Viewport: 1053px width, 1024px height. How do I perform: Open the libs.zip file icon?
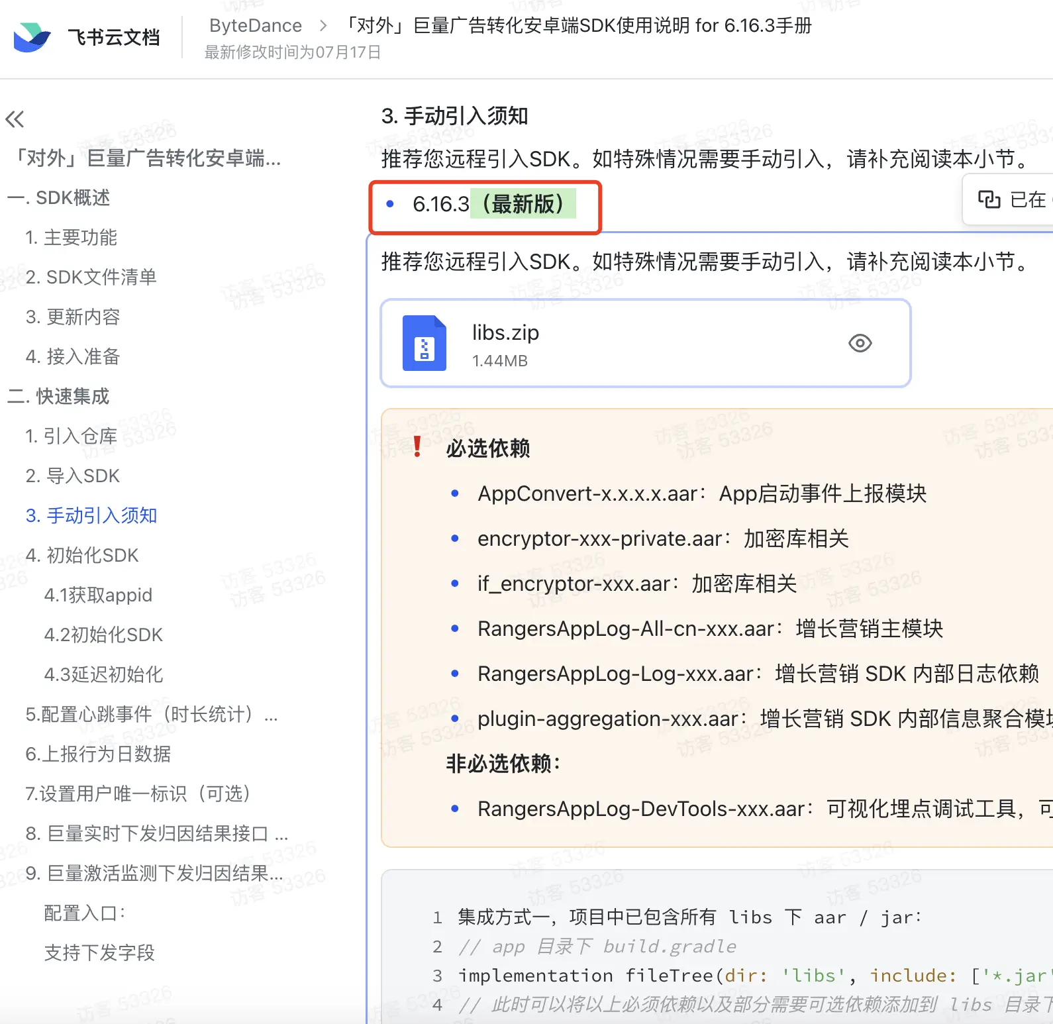425,343
